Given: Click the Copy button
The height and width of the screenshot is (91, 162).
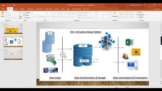Looking at the screenshot, I should 9,15.
